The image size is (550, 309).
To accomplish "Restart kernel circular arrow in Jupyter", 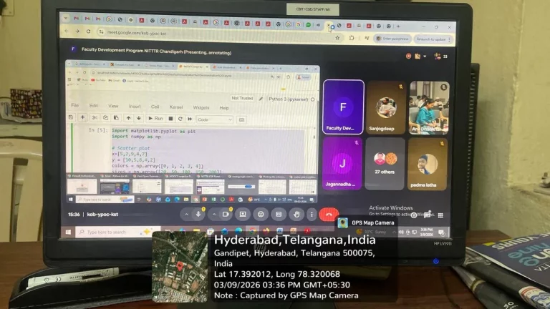I will point(180,119).
